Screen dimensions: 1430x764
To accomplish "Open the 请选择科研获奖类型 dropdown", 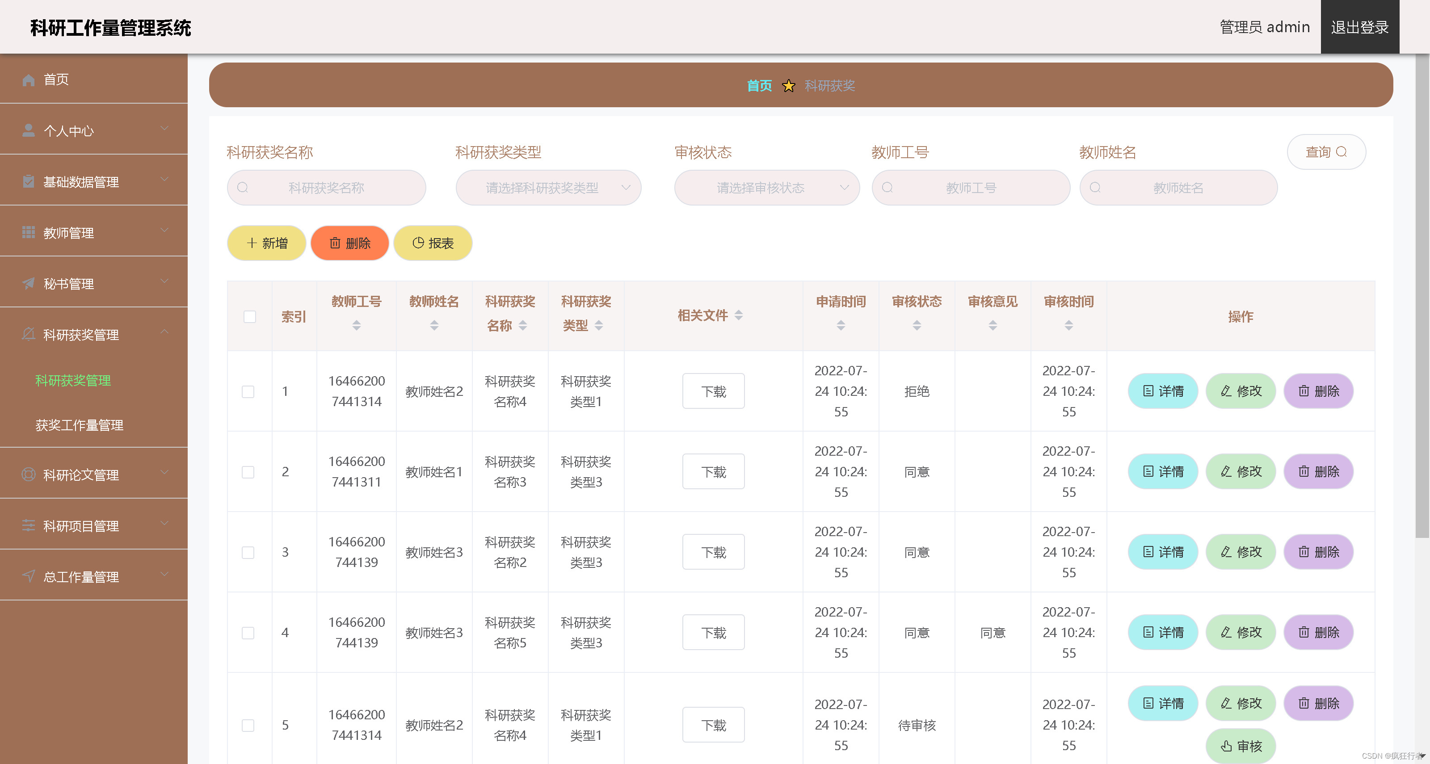I will point(548,188).
